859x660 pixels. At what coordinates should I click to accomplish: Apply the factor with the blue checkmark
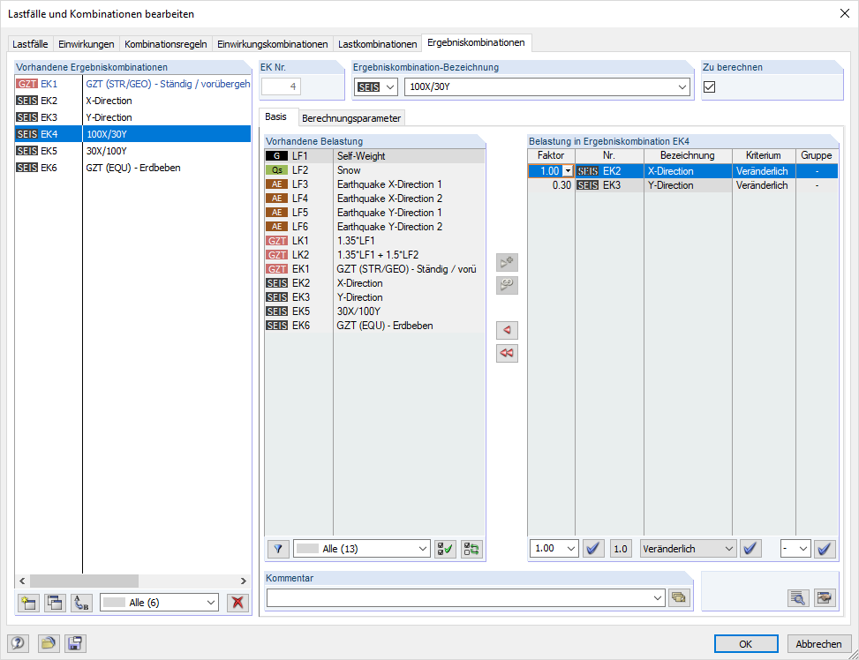593,549
